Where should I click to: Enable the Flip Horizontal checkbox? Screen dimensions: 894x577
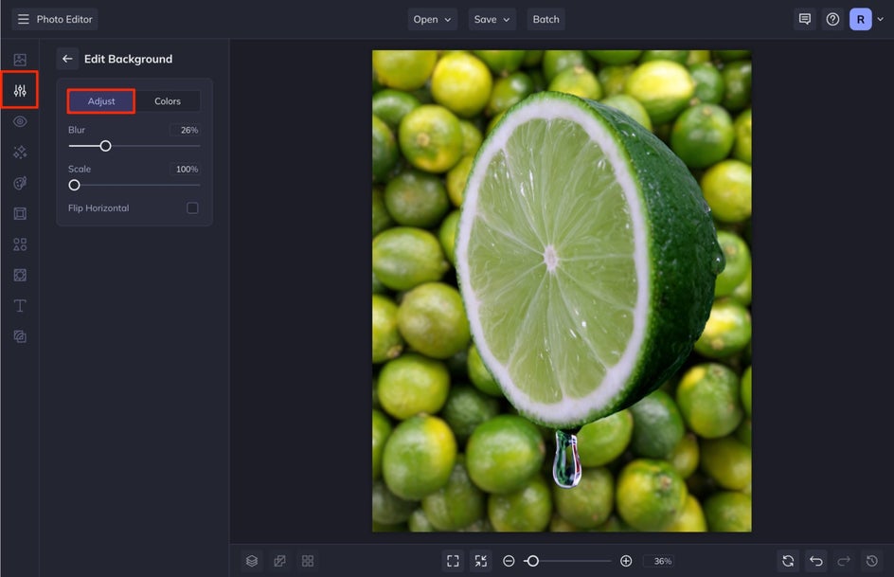192,208
